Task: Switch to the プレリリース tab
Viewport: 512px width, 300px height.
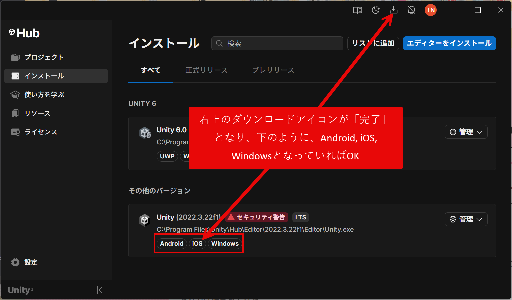Action: tap(273, 70)
